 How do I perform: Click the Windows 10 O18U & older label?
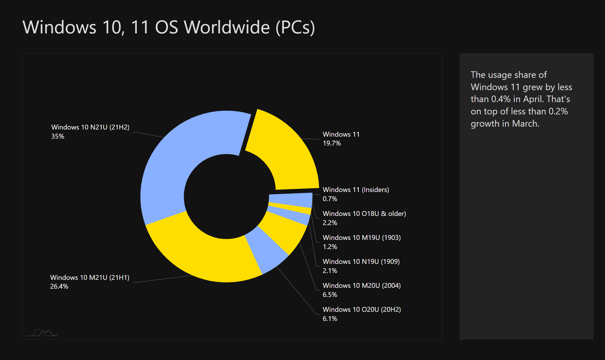tap(364, 214)
